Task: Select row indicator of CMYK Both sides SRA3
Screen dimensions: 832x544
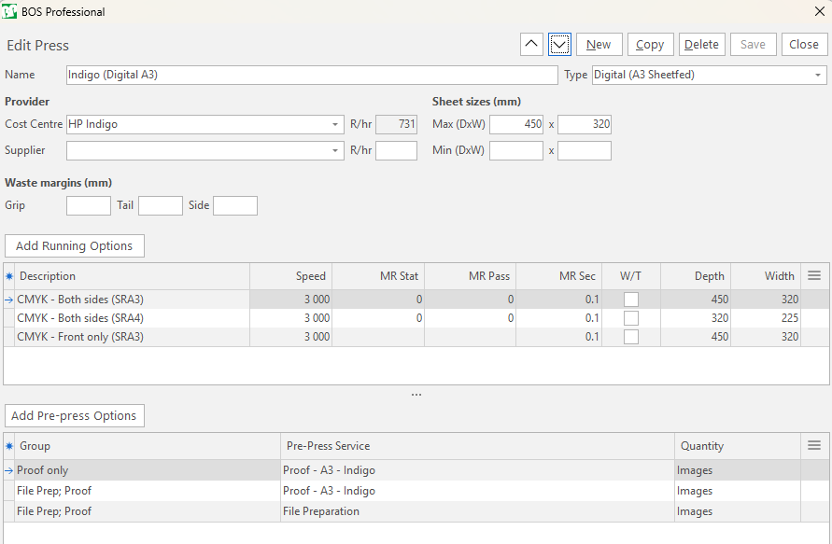Action: 9,300
